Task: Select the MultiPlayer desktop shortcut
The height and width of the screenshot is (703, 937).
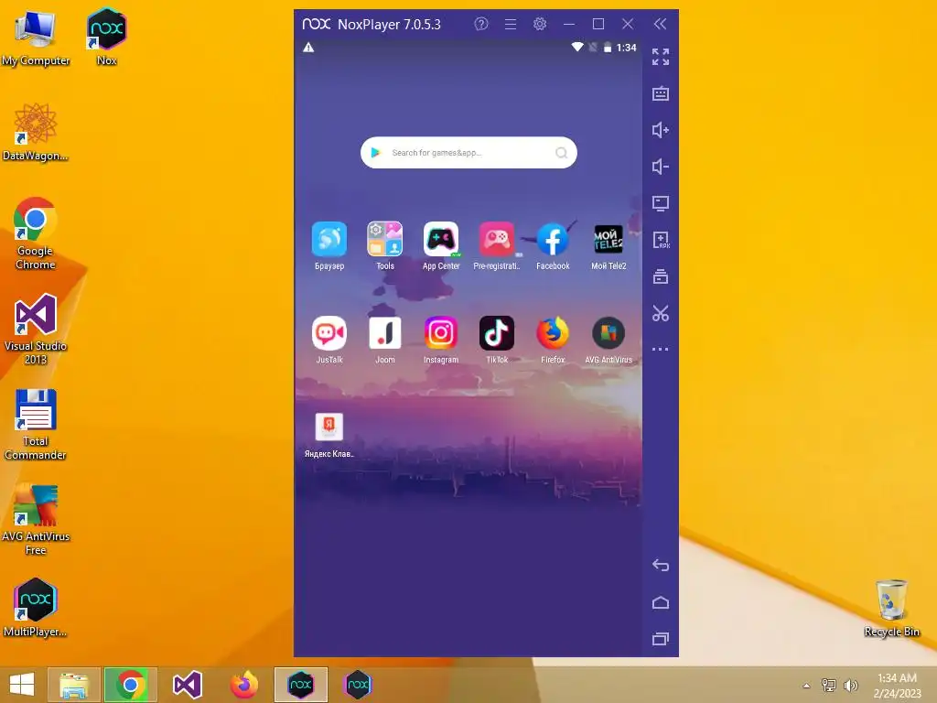Action: [36, 608]
